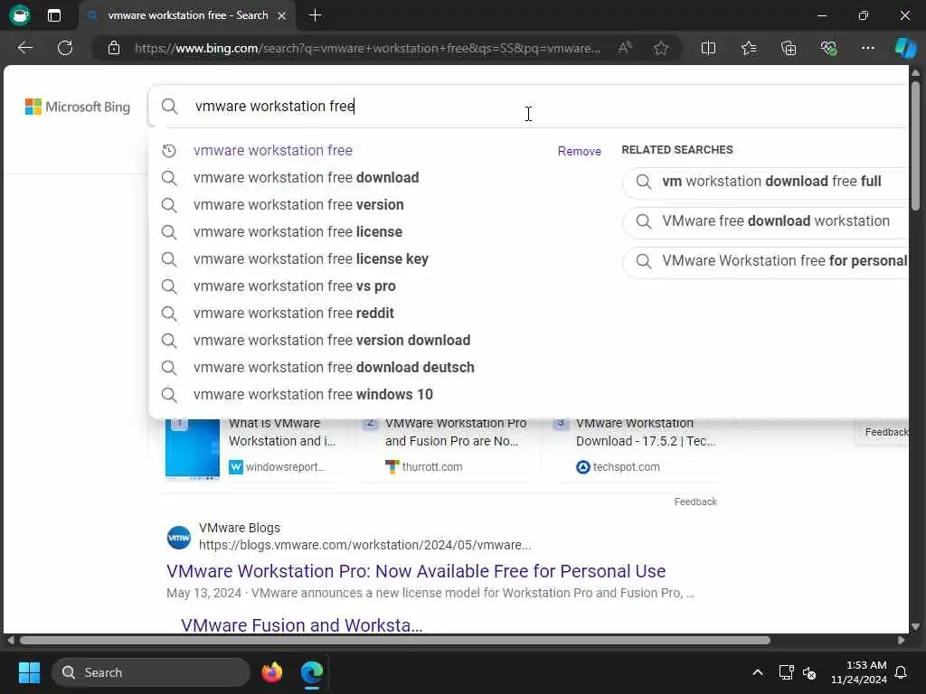
Task: Choose suggestion free version download
Action: click(332, 341)
